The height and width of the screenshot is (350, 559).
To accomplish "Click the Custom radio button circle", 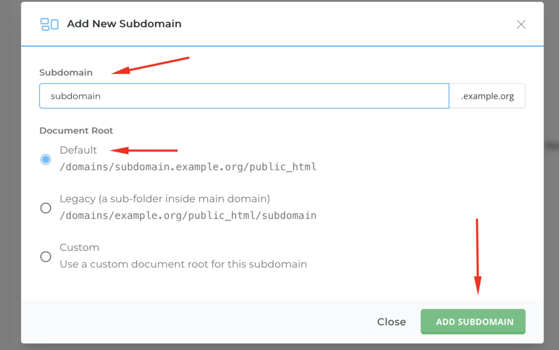I will coord(45,256).
